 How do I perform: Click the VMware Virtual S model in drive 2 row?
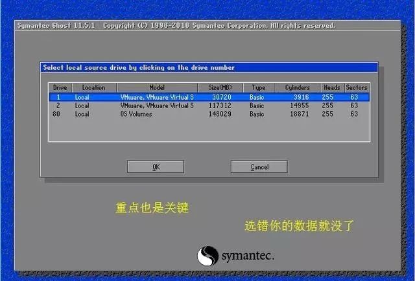click(157, 106)
